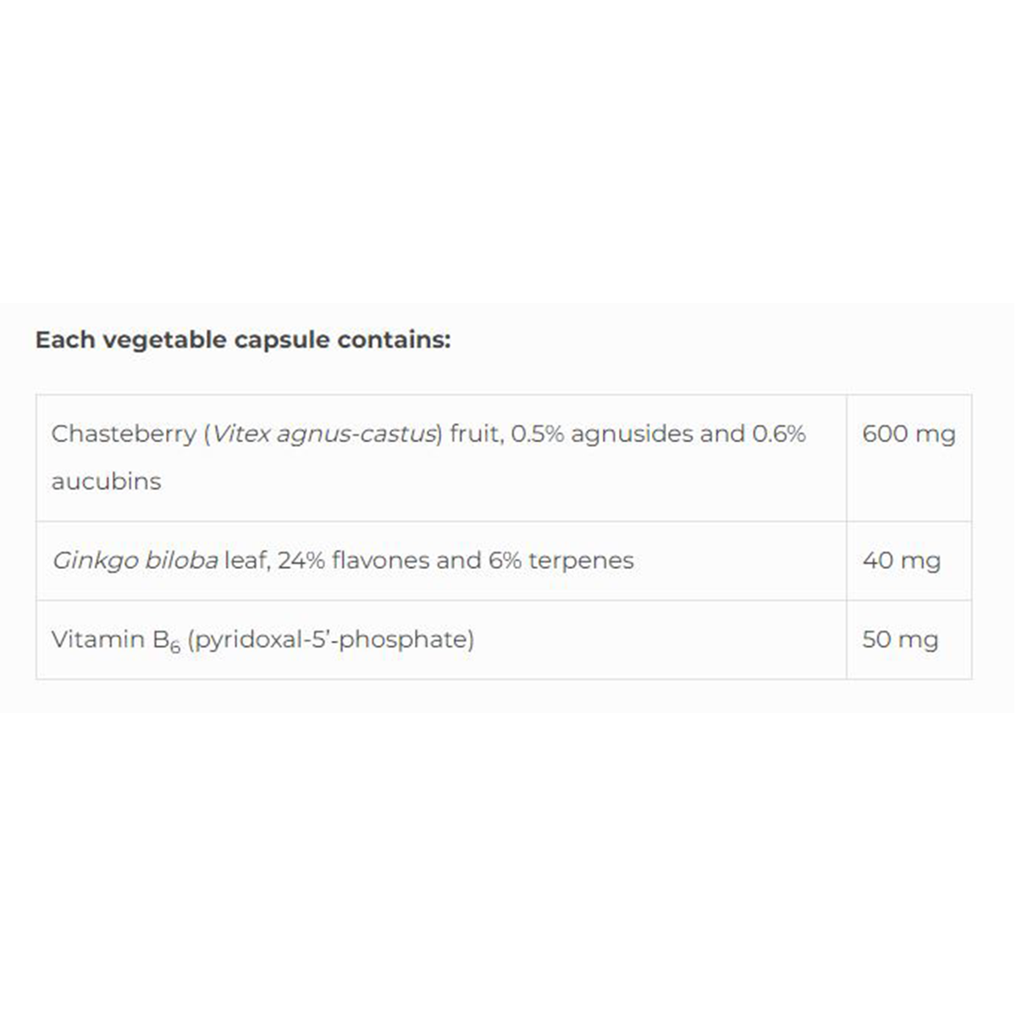This screenshot has width=1016, height=1016.
Task: Click the "600 mg" amount cell
Action: [x=908, y=434]
